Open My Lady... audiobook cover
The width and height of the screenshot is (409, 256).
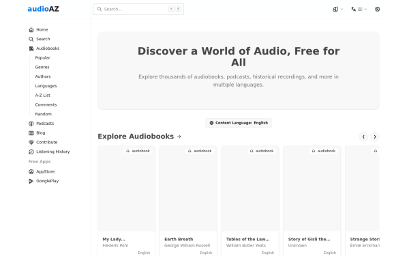point(127,188)
